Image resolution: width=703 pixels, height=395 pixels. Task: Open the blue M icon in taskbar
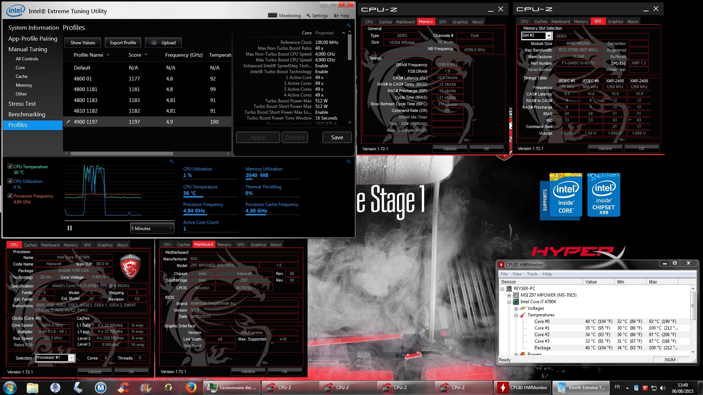(x=100, y=388)
